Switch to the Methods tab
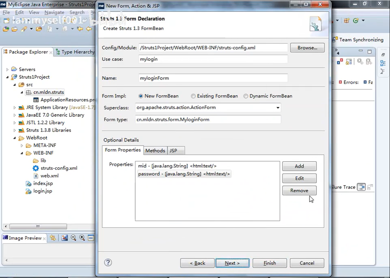 (155, 150)
